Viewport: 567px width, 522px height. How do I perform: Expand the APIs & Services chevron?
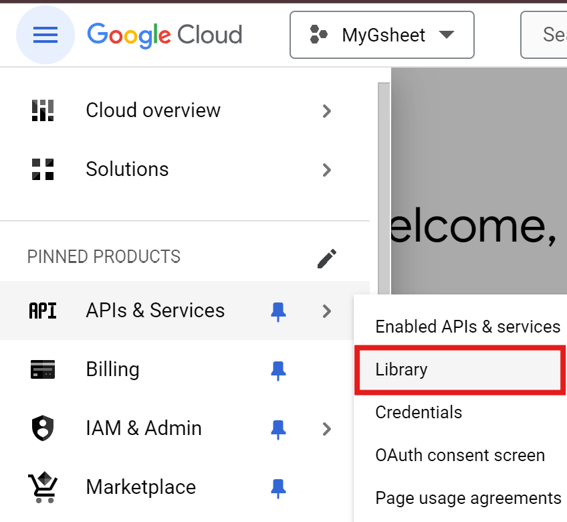[x=326, y=311]
